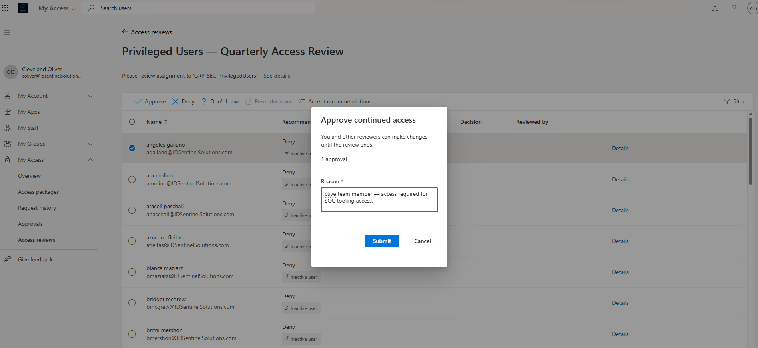Click the My Access lock icon

tap(8, 160)
